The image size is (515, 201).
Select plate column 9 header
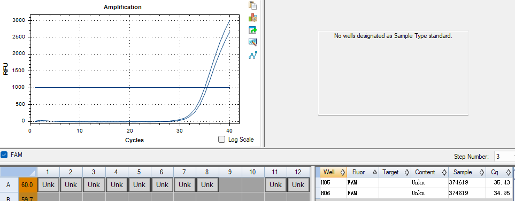tap(230, 172)
